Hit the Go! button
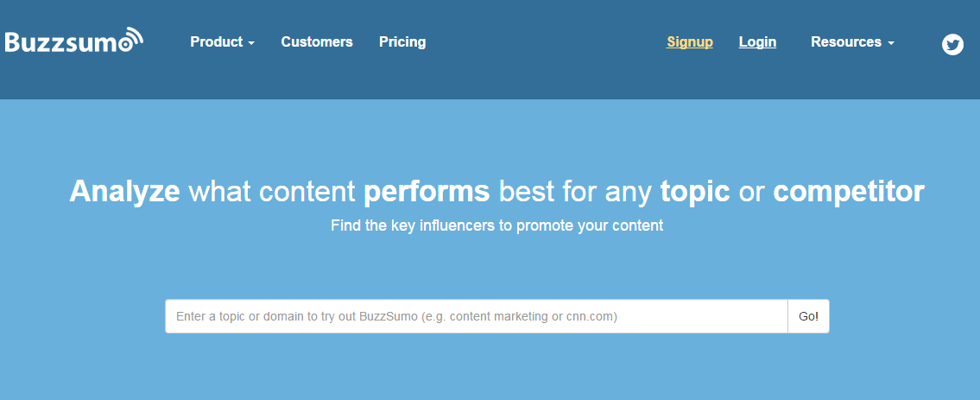 809,316
